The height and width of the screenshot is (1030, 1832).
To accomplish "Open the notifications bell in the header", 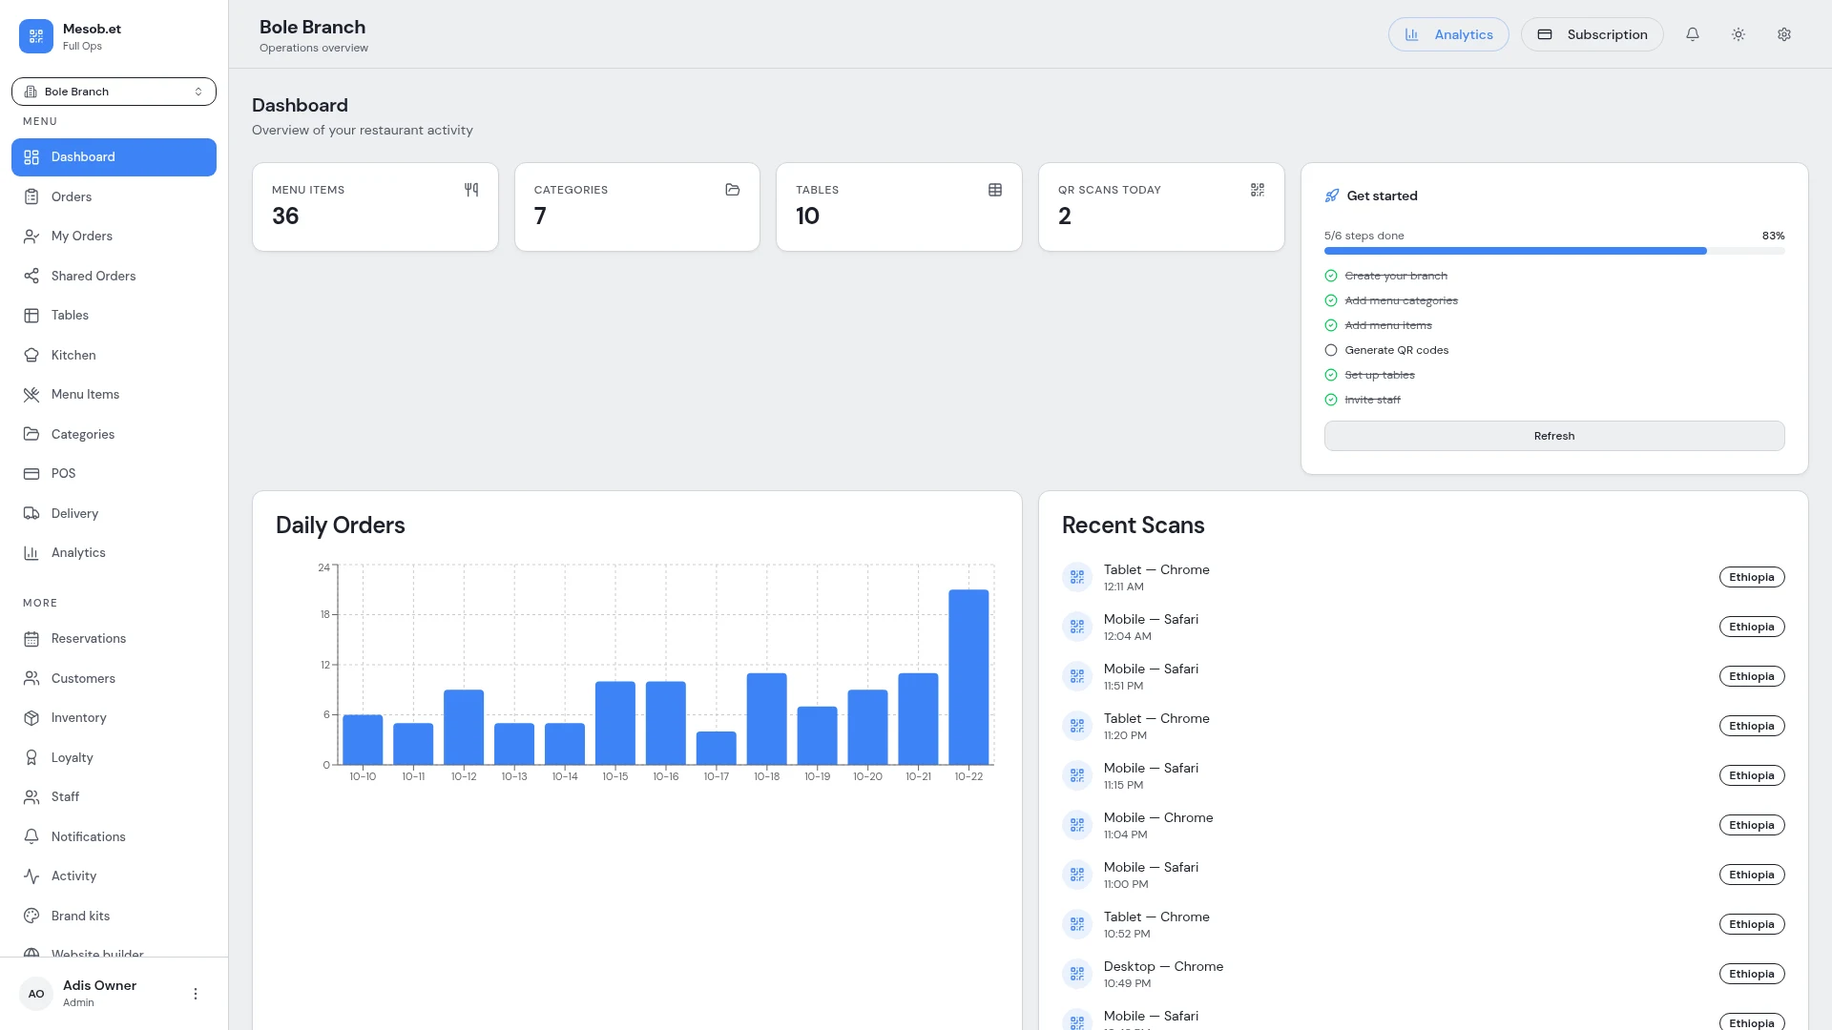I will [x=1692, y=34].
